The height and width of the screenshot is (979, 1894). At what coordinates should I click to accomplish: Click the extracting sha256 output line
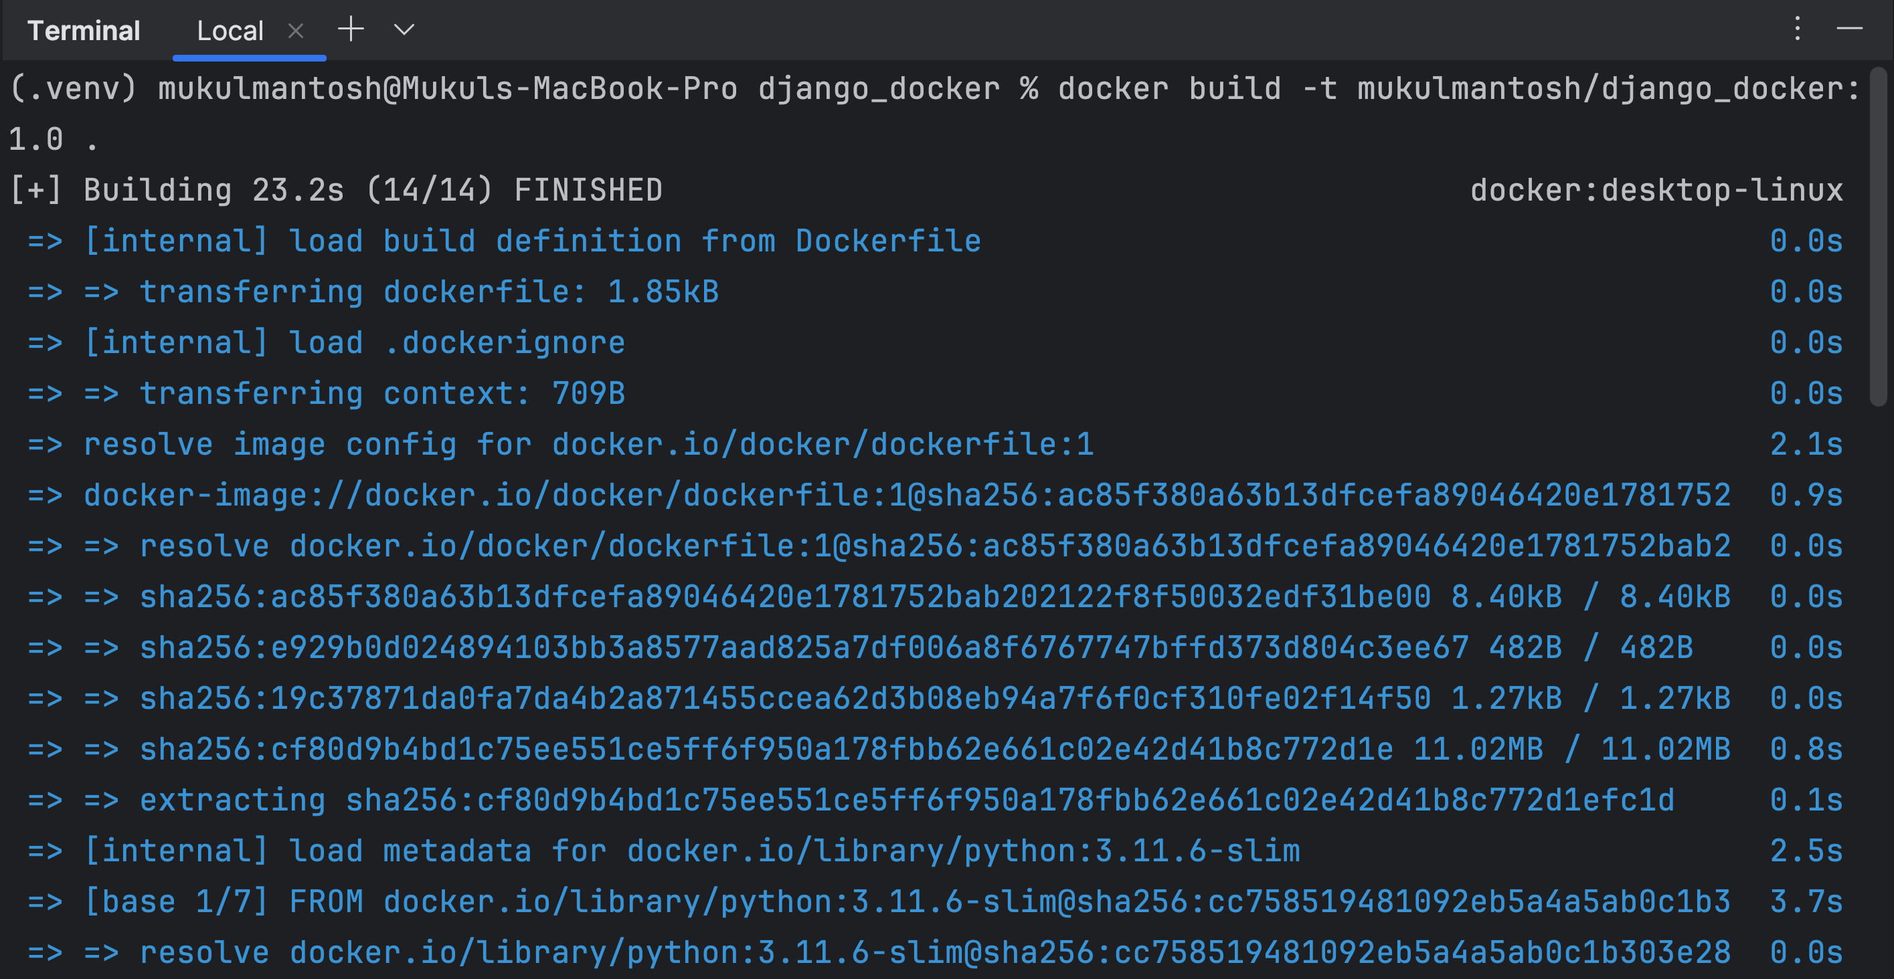click(x=907, y=800)
